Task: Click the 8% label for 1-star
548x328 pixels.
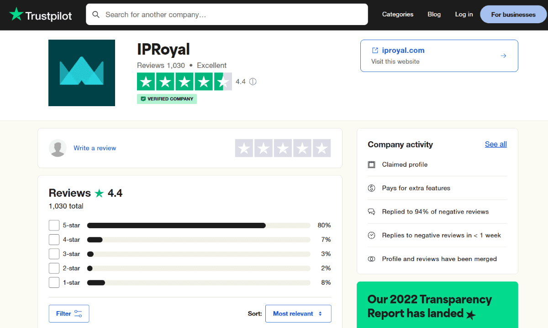Action: [x=326, y=282]
